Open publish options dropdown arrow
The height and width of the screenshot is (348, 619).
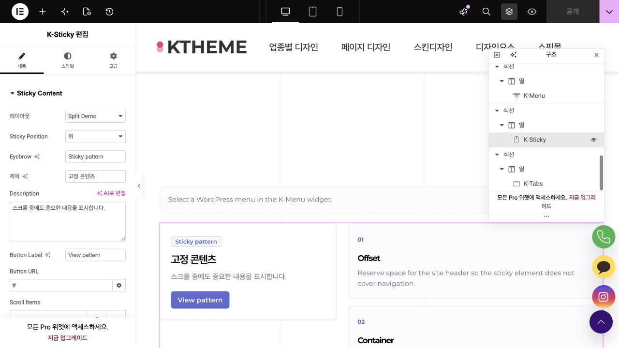(609, 12)
